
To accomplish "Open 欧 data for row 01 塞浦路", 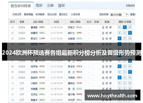I will (107, 27).
